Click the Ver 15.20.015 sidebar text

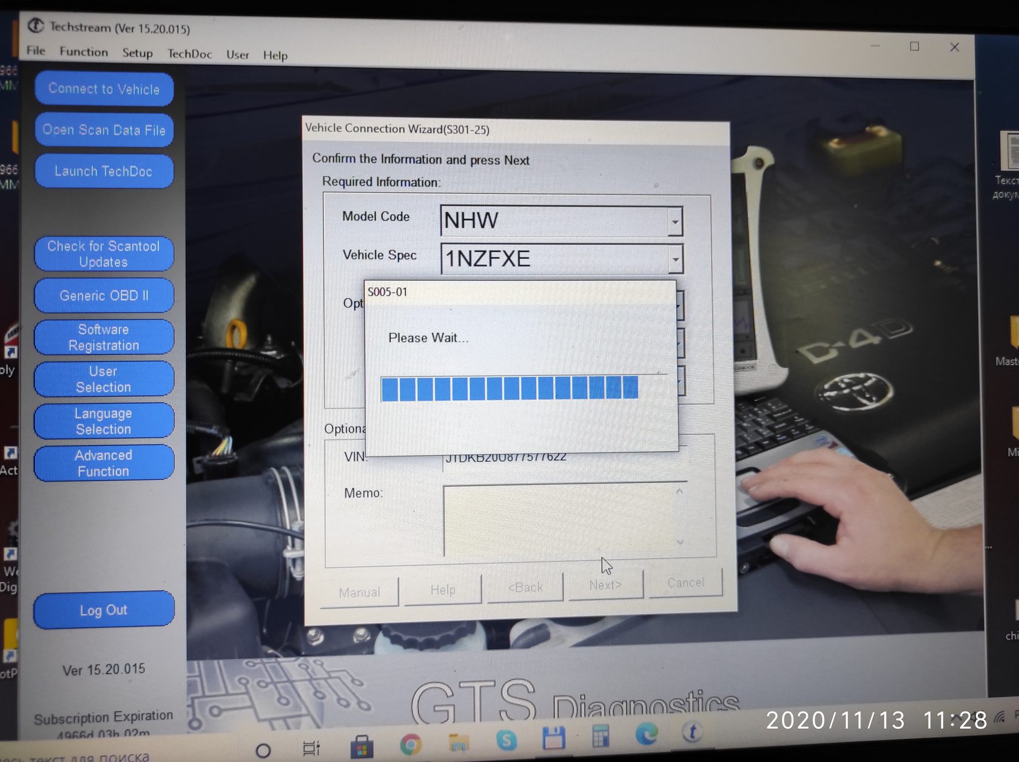coord(104,669)
